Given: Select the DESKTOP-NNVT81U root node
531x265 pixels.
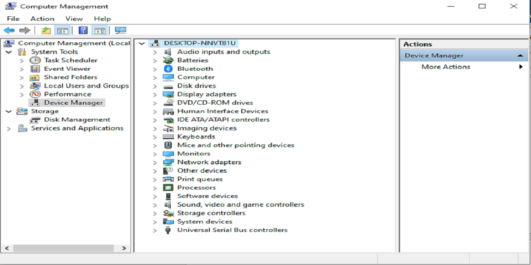Looking at the screenshot, I should 200,43.
